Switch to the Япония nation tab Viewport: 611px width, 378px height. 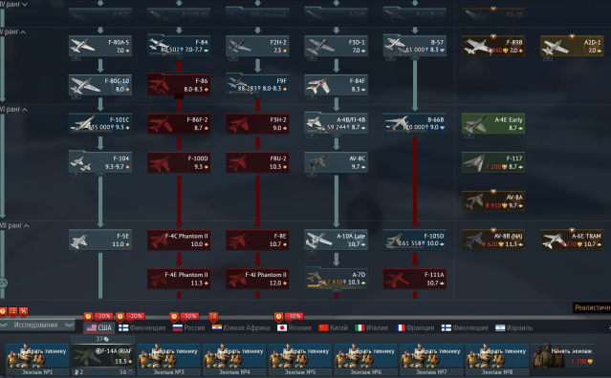click(x=295, y=327)
